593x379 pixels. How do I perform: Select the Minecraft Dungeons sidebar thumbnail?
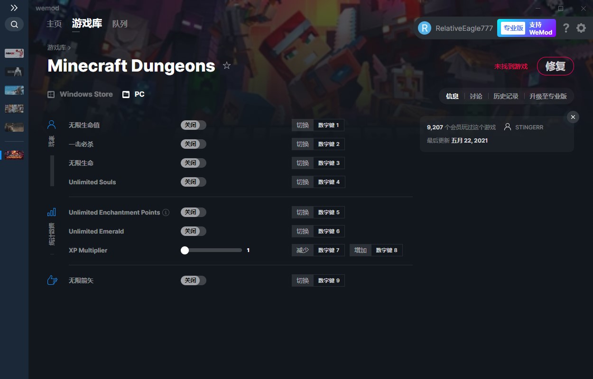click(14, 155)
